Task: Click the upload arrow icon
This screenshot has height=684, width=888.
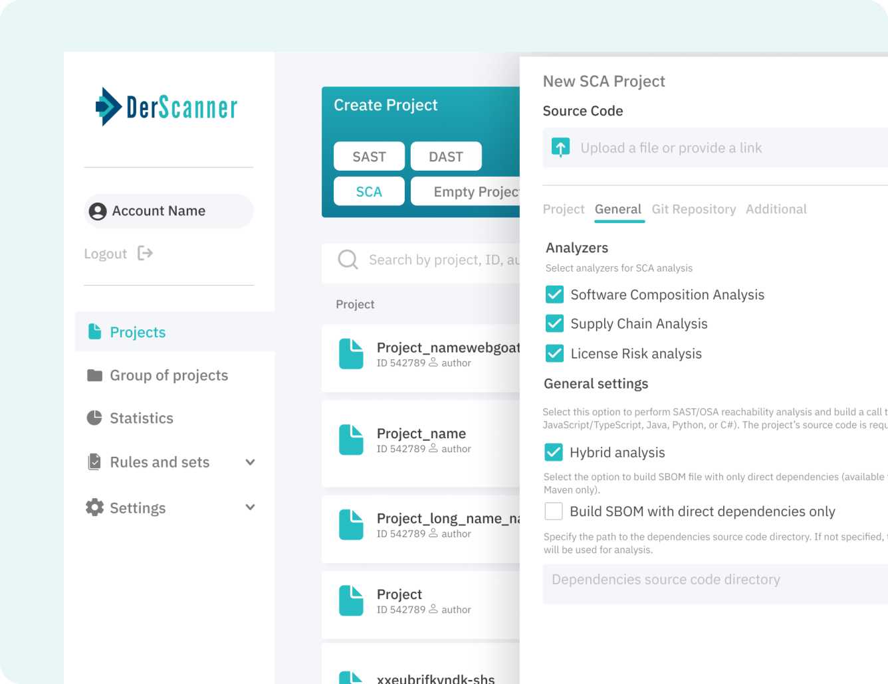Action: tap(560, 147)
